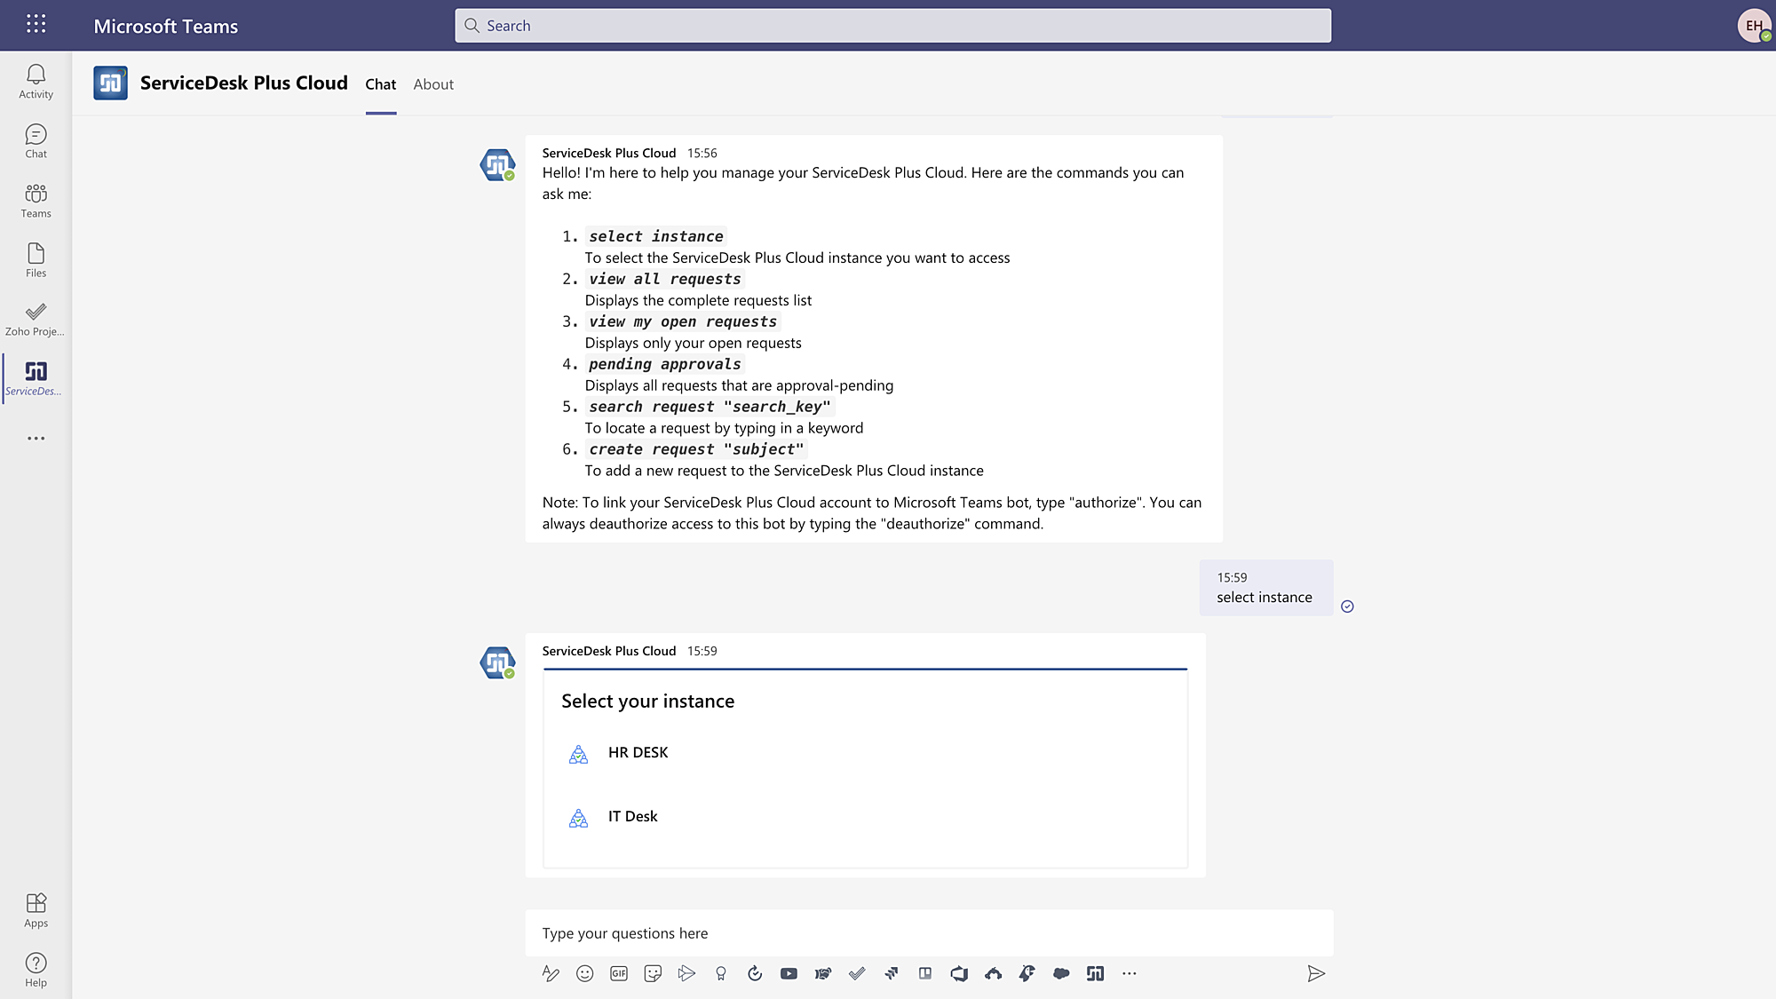This screenshot has width=1776, height=999.
Task: Open Zoho Projects double-checkmark compose extension
Action: pyautogui.click(x=857, y=973)
